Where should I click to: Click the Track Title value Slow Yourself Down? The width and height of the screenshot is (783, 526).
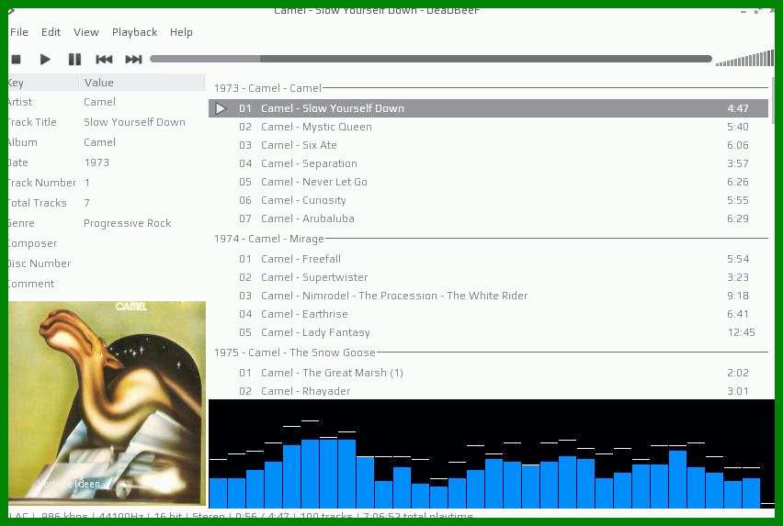134,122
